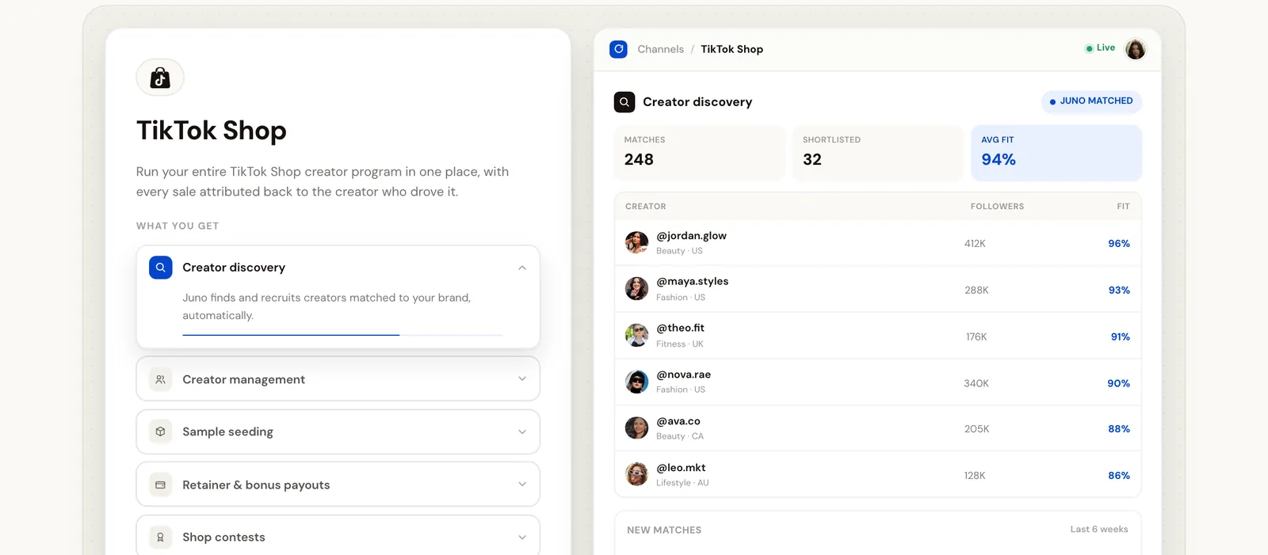Click the 340K followers value
Viewport: 1268px width, 555px height.
(x=976, y=383)
